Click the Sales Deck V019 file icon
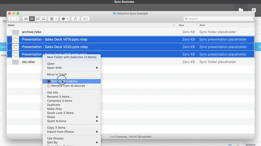Screen dimensions: 261x146 point(16,39)
